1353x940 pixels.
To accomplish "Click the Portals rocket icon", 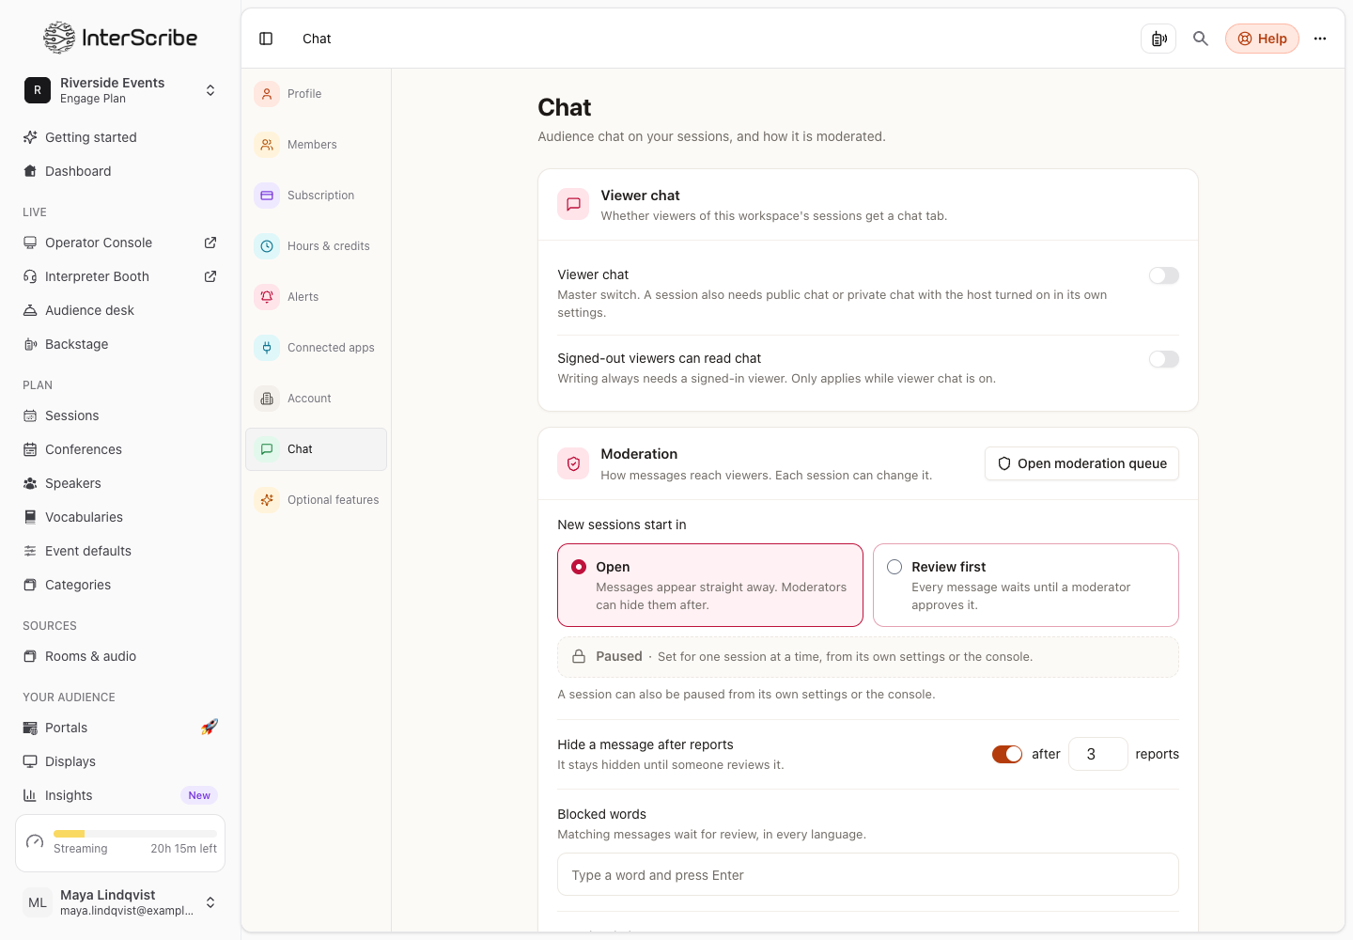I will [210, 728].
